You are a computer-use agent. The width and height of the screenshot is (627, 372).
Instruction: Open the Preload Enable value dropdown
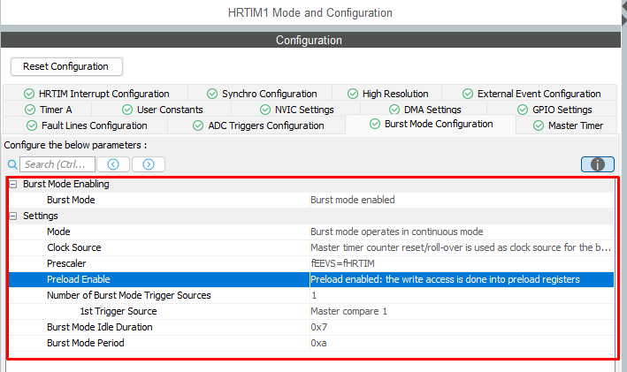click(x=462, y=279)
